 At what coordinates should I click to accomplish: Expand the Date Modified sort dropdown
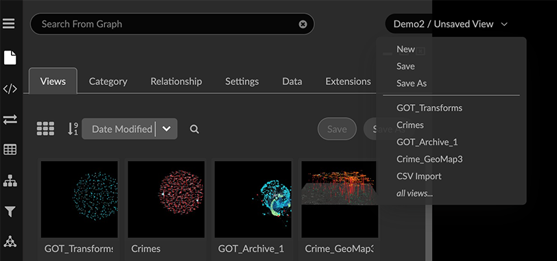point(166,129)
